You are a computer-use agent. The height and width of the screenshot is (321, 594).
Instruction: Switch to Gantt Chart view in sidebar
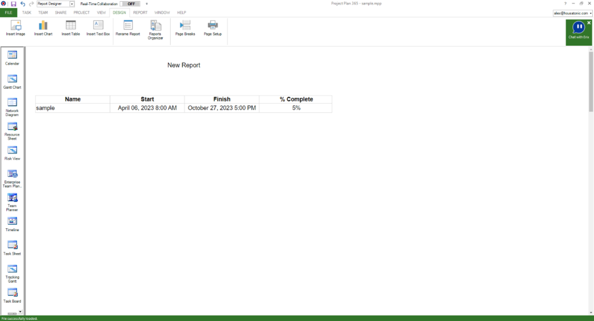pos(12,81)
